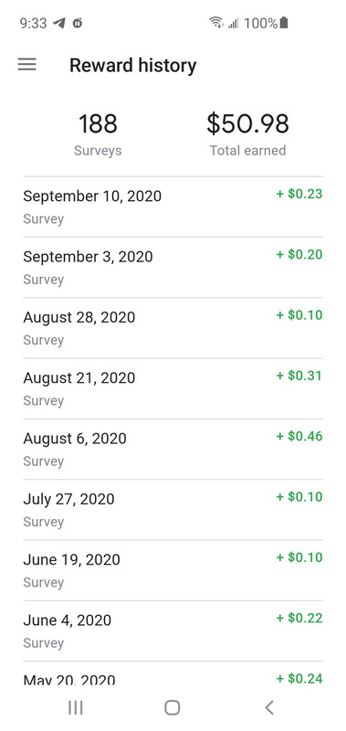Screen dimensions: 346x731
Task: Tap the Android back navigation button
Action: (x=269, y=706)
